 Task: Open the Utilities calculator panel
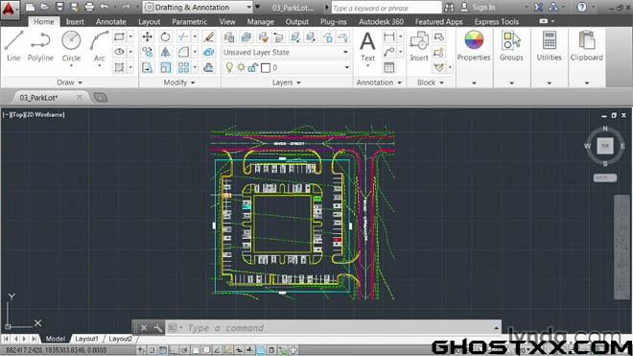coord(549,46)
